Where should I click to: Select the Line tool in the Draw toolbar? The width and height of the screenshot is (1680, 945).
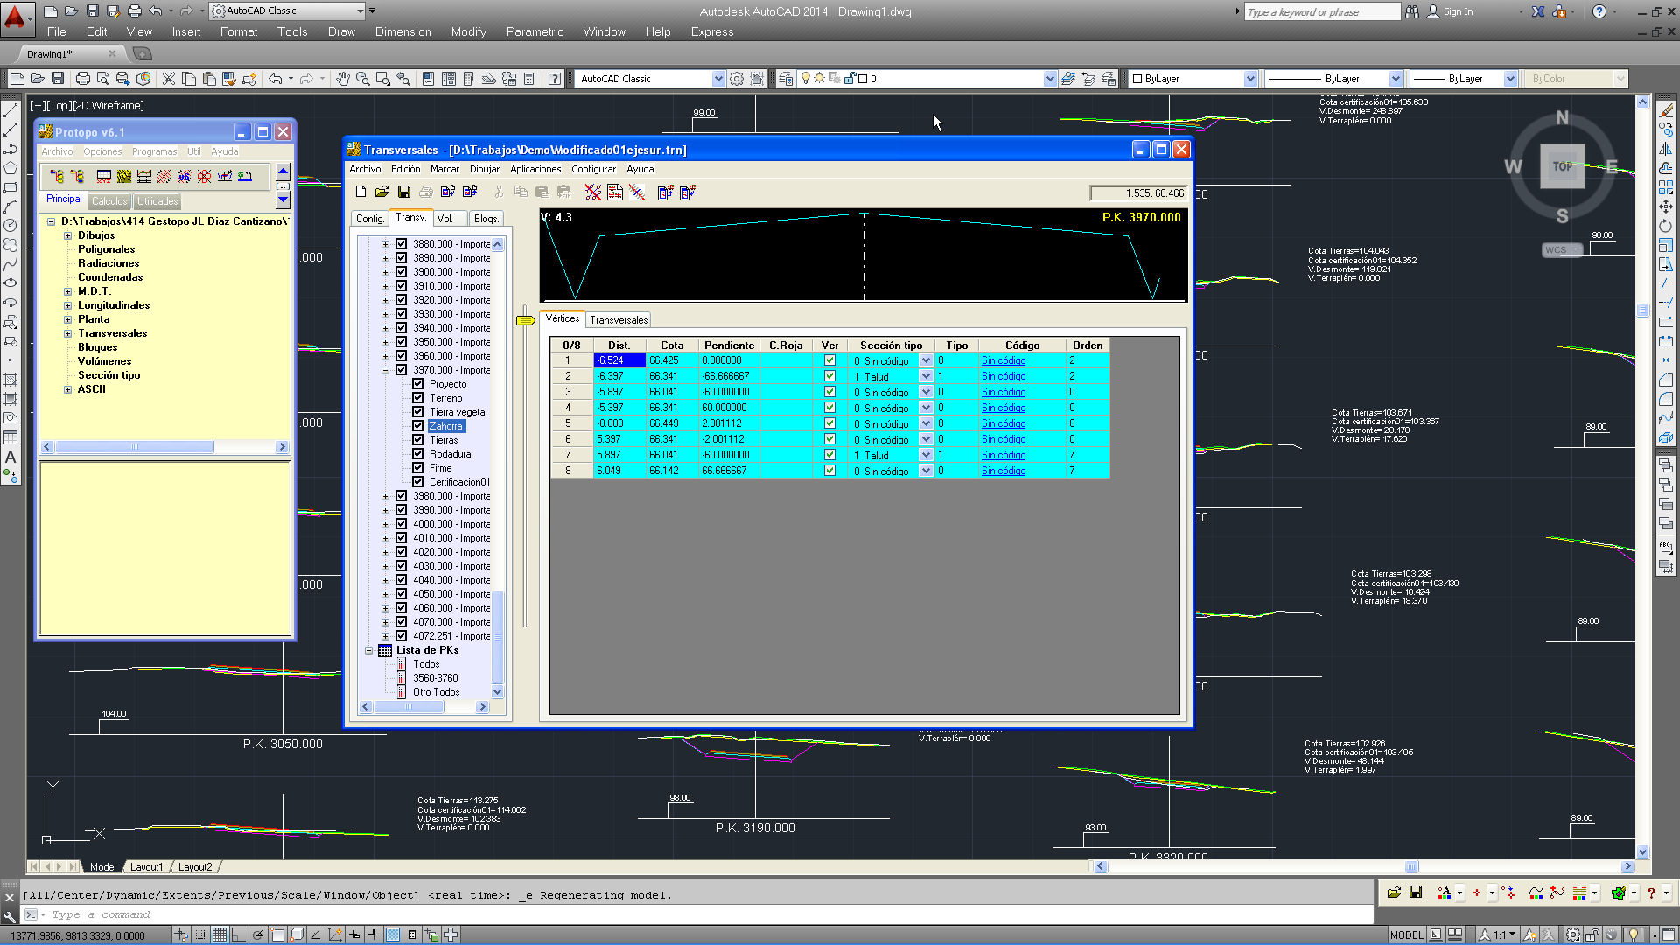click(x=10, y=111)
